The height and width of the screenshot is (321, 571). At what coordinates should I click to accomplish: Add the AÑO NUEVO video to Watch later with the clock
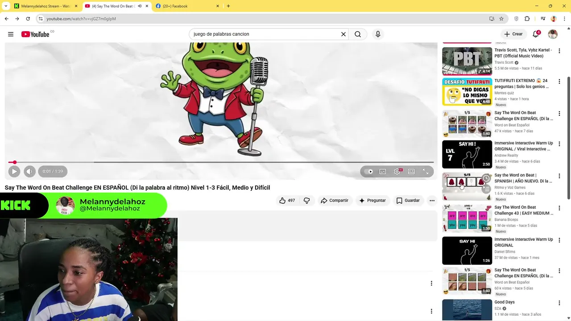pyautogui.click(x=486, y=178)
